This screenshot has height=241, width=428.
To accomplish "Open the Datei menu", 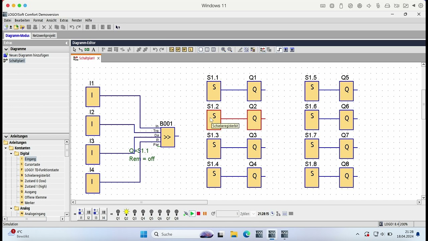I will (x=7, y=20).
